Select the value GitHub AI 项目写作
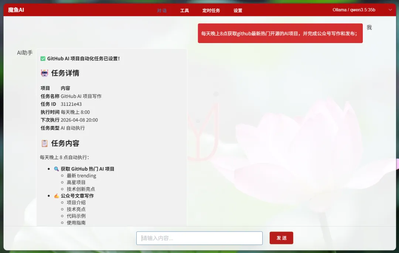The image size is (399, 253). click(81, 96)
